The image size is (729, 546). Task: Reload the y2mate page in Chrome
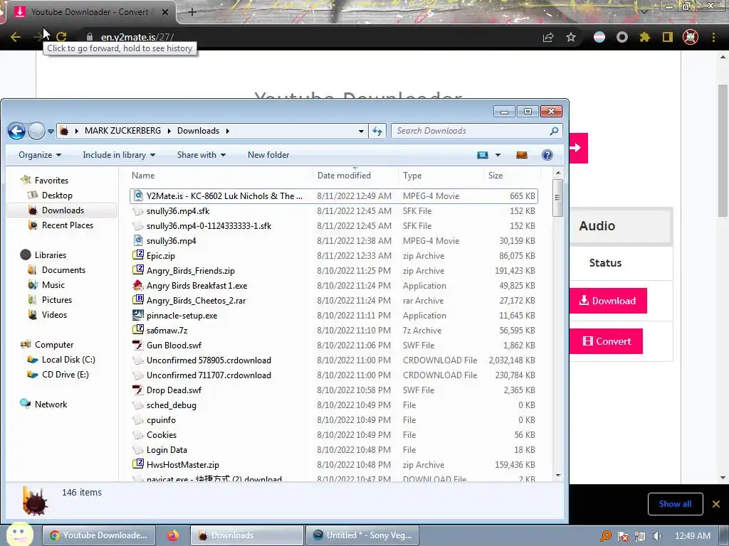pyautogui.click(x=61, y=37)
